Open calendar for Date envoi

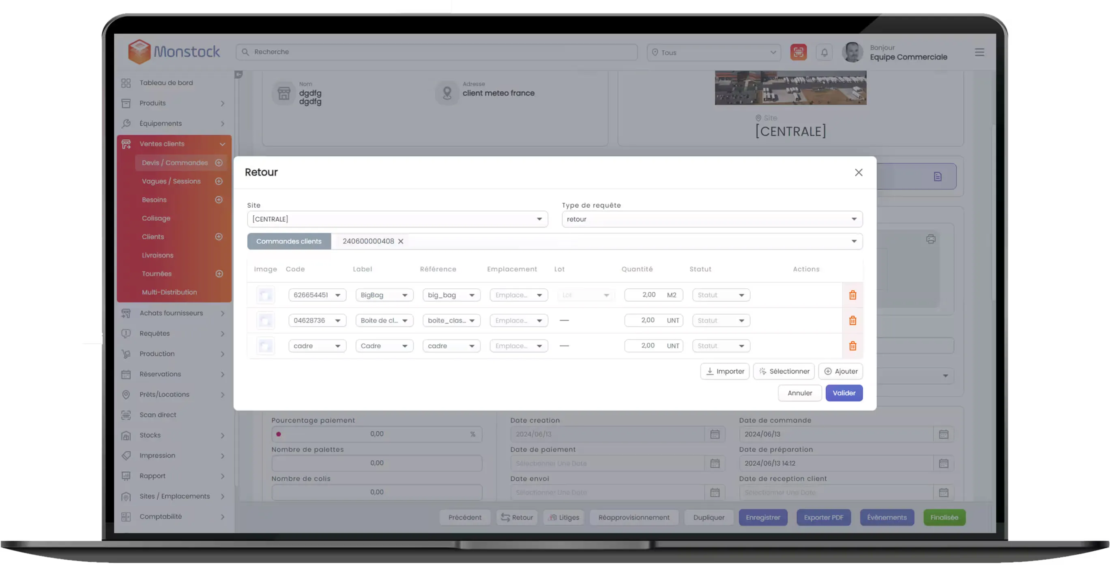click(715, 493)
